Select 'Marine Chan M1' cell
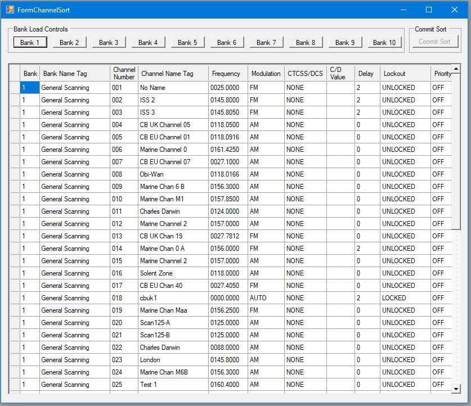Screen dimensions: 471x406 (173, 199)
